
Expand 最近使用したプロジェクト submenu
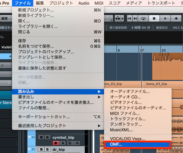coord(58,125)
